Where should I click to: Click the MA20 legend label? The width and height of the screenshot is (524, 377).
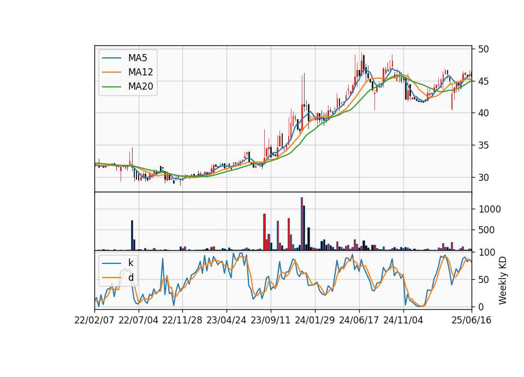[x=140, y=86]
